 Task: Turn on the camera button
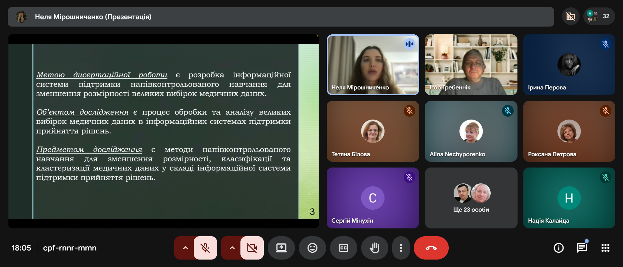[252, 248]
